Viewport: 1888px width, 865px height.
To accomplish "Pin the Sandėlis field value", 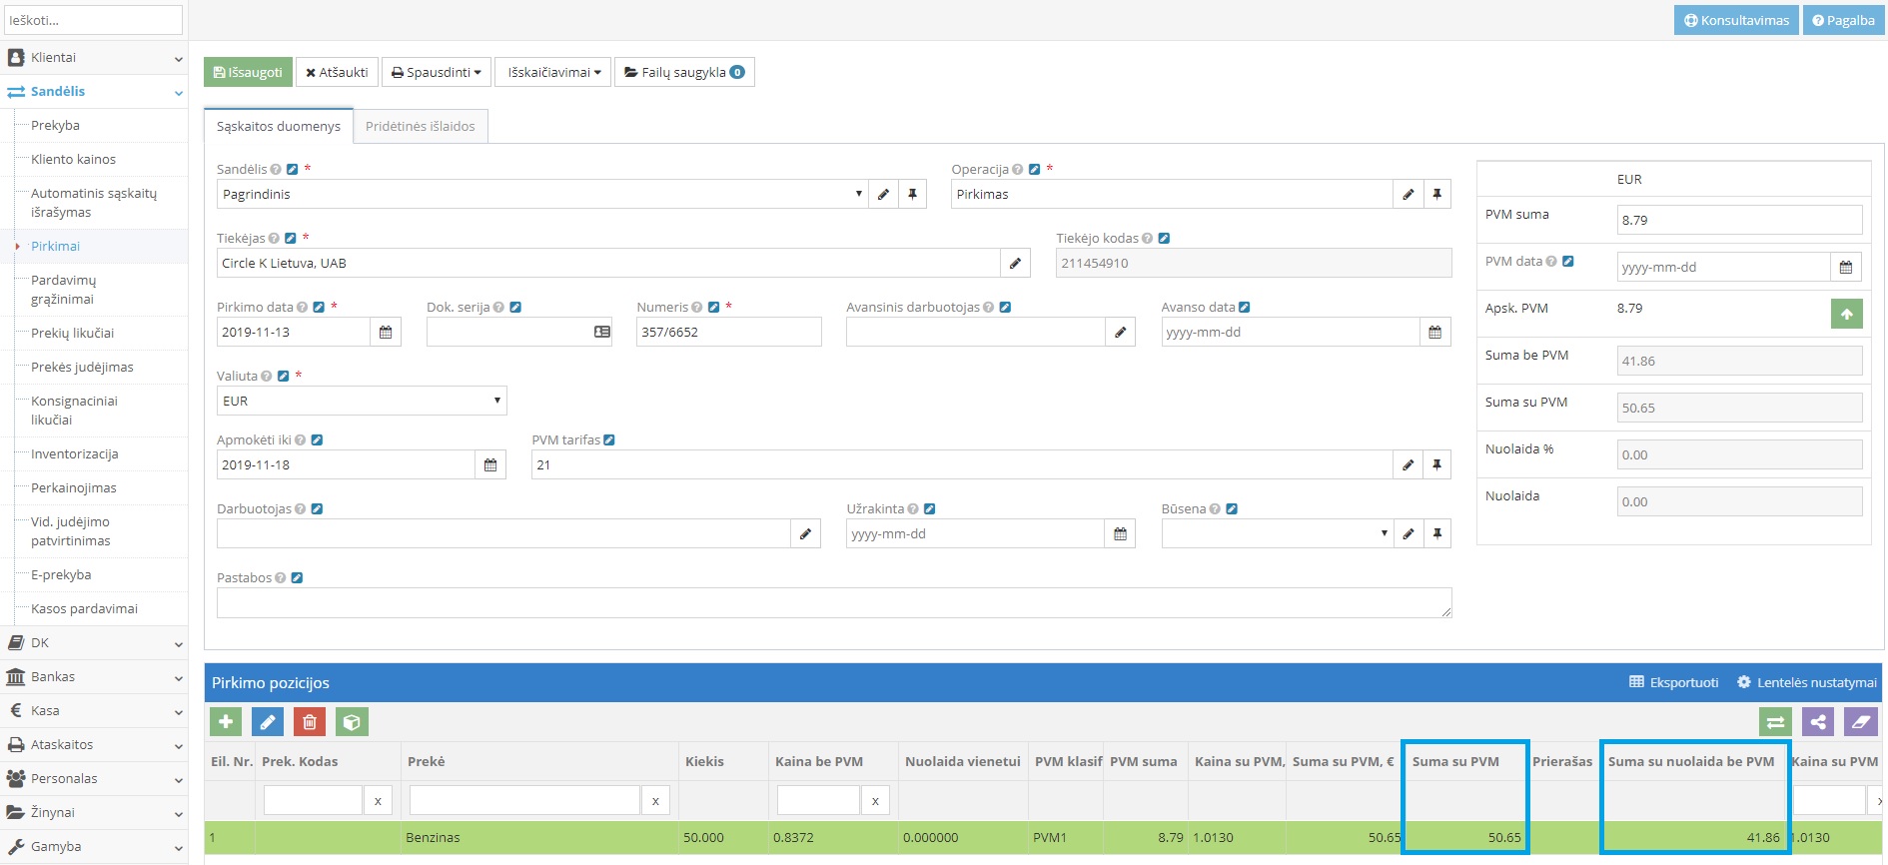I will tap(912, 195).
